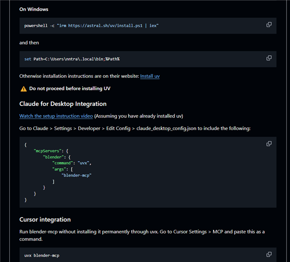
Task: Click the On Windows label
Action: point(34,9)
